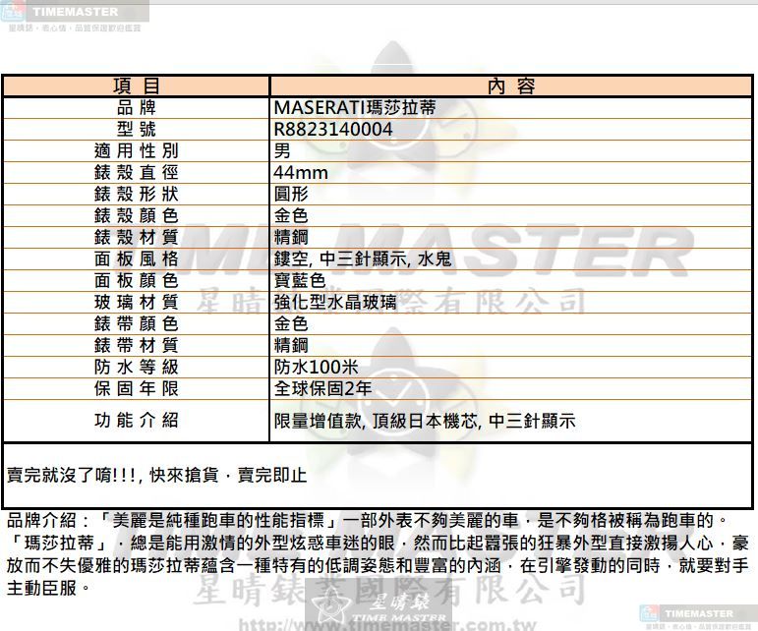Click the 圓形 case shape value

[291, 194]
